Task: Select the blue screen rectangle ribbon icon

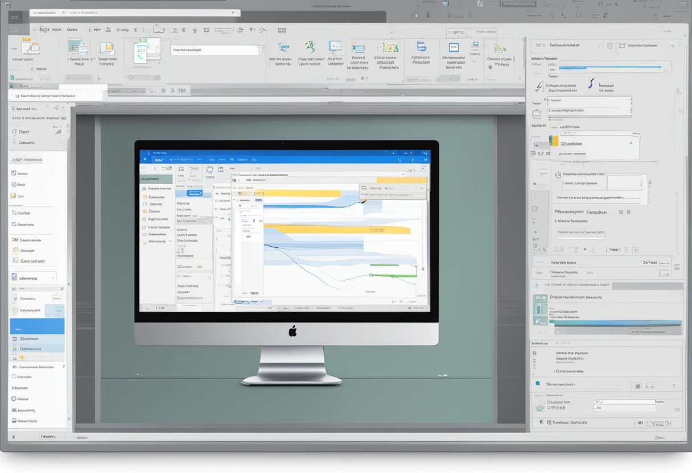Action: (454, 47)
